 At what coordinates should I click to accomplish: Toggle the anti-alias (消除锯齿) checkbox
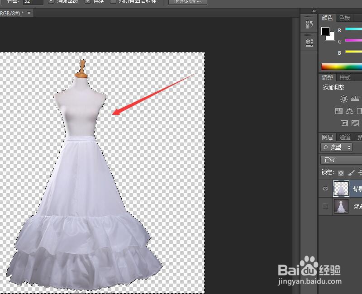point(51,1)
